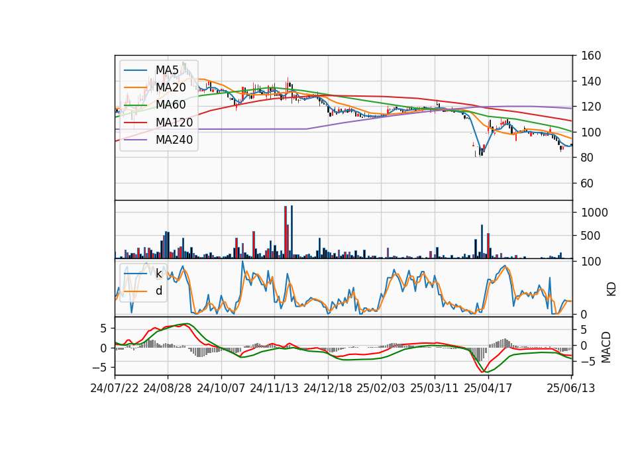Click the MA60 legend label
This screenshot has height=457, width=636.
(x=170, y=105)
